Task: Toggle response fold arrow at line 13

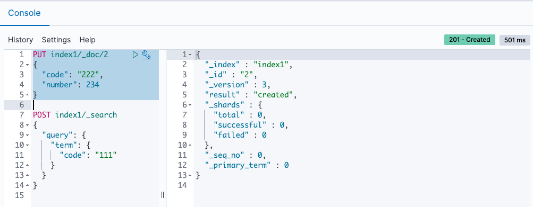Action: click(x=190, y=175)
